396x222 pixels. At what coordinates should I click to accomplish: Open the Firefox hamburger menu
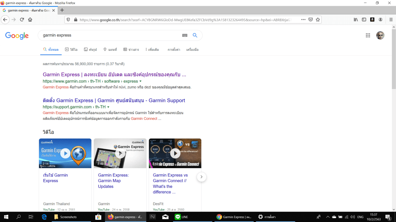[391, 20]
